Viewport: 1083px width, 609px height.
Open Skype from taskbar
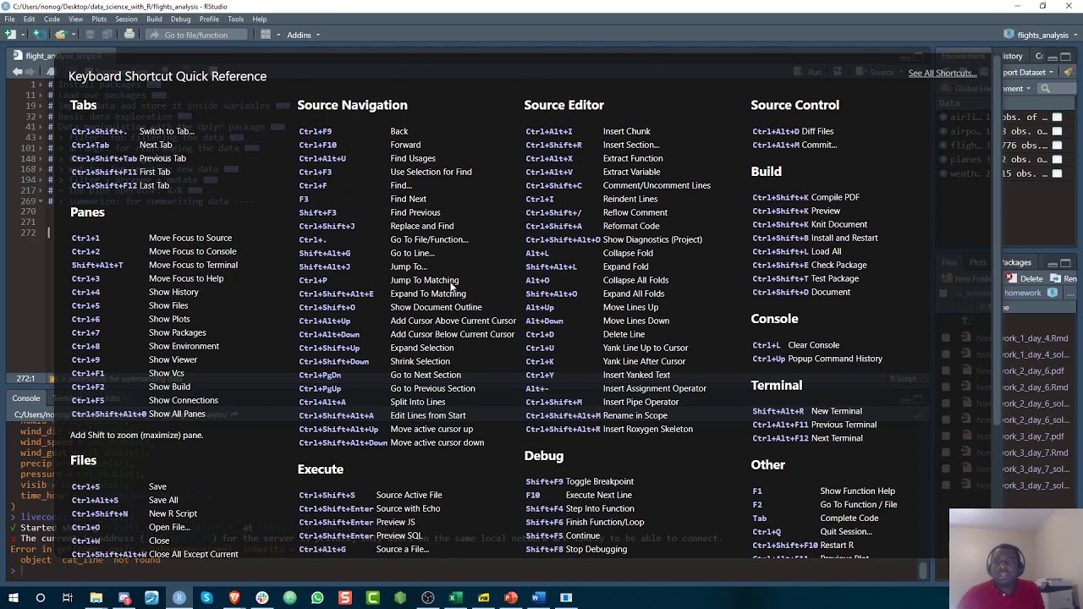206,598
